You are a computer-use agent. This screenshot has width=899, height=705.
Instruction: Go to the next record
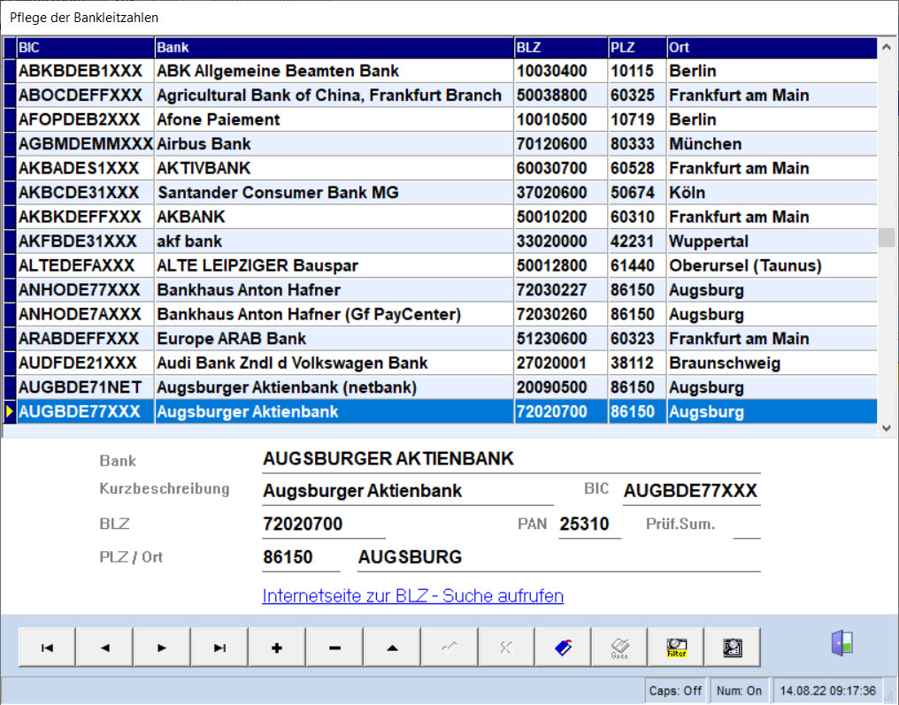tap(162, 648)
